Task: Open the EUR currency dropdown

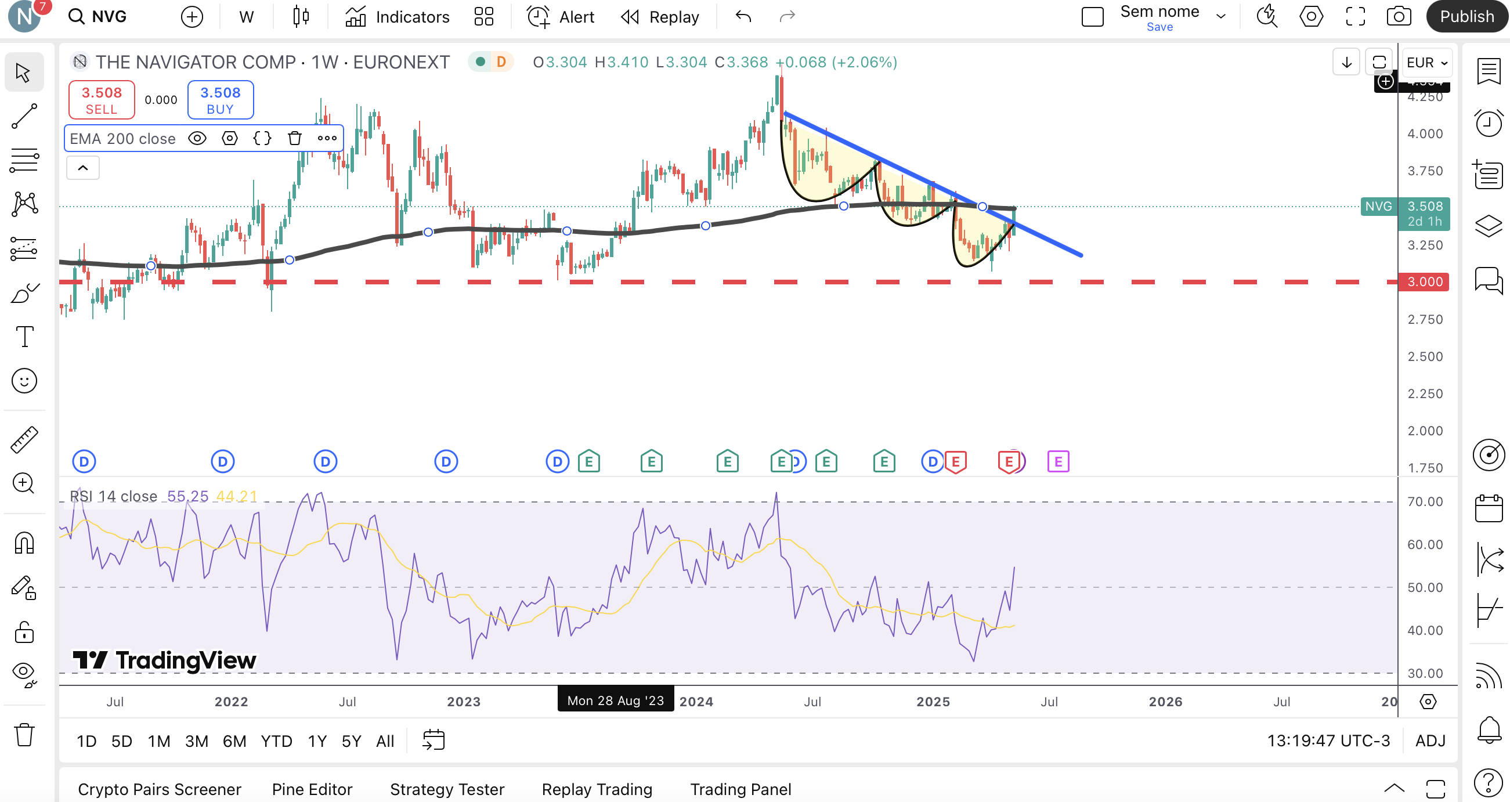Action: click(x=1427, y=62)
